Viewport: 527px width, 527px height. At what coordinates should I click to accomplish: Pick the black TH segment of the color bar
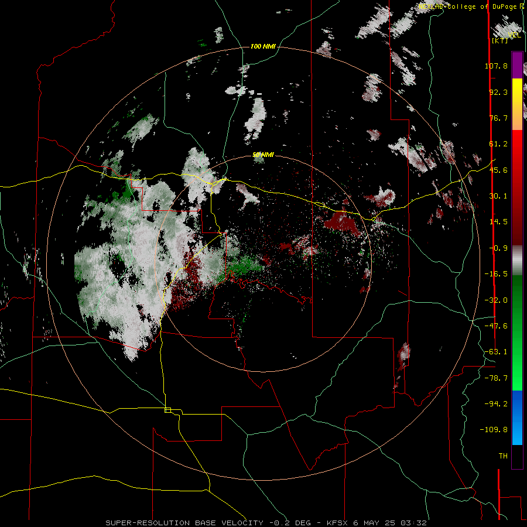(517, 456)
